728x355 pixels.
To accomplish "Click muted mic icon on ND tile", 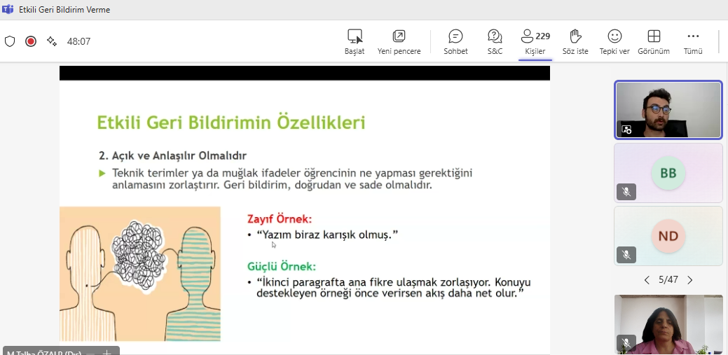I will tap(626, 254).
